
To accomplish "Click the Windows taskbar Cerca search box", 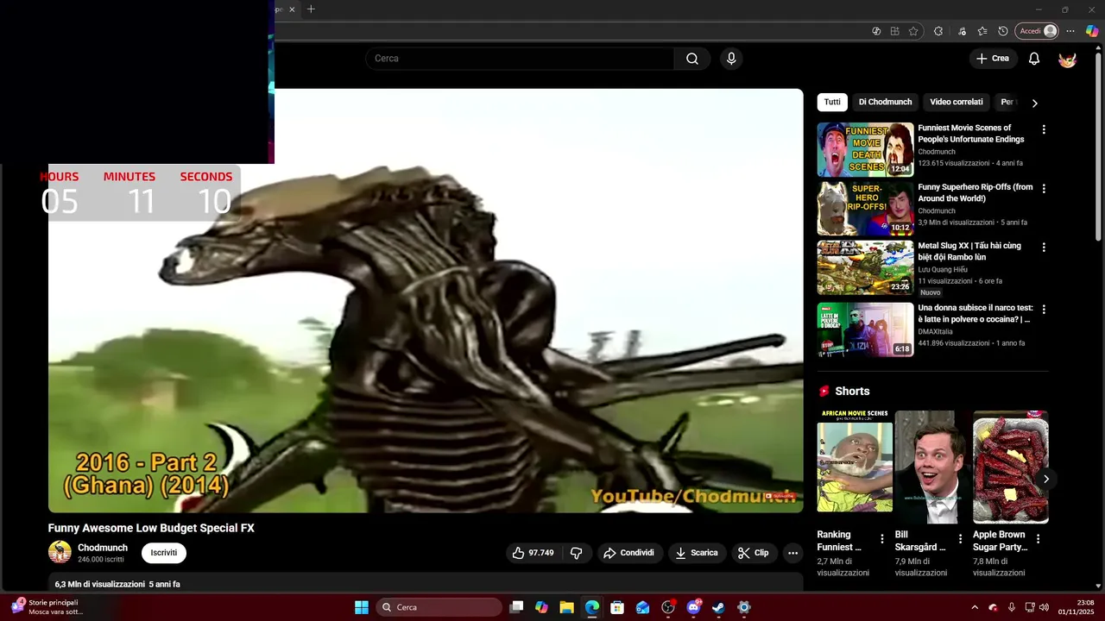I will tap(440, 607).
